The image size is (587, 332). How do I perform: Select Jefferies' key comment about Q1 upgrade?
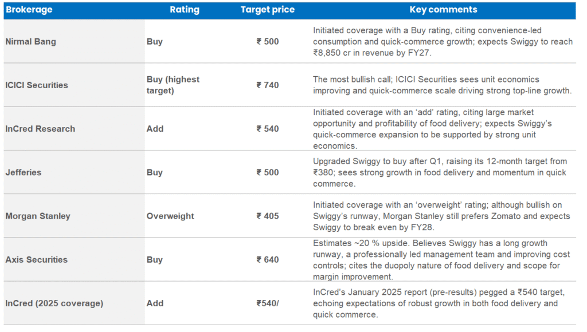pos(439,172)
